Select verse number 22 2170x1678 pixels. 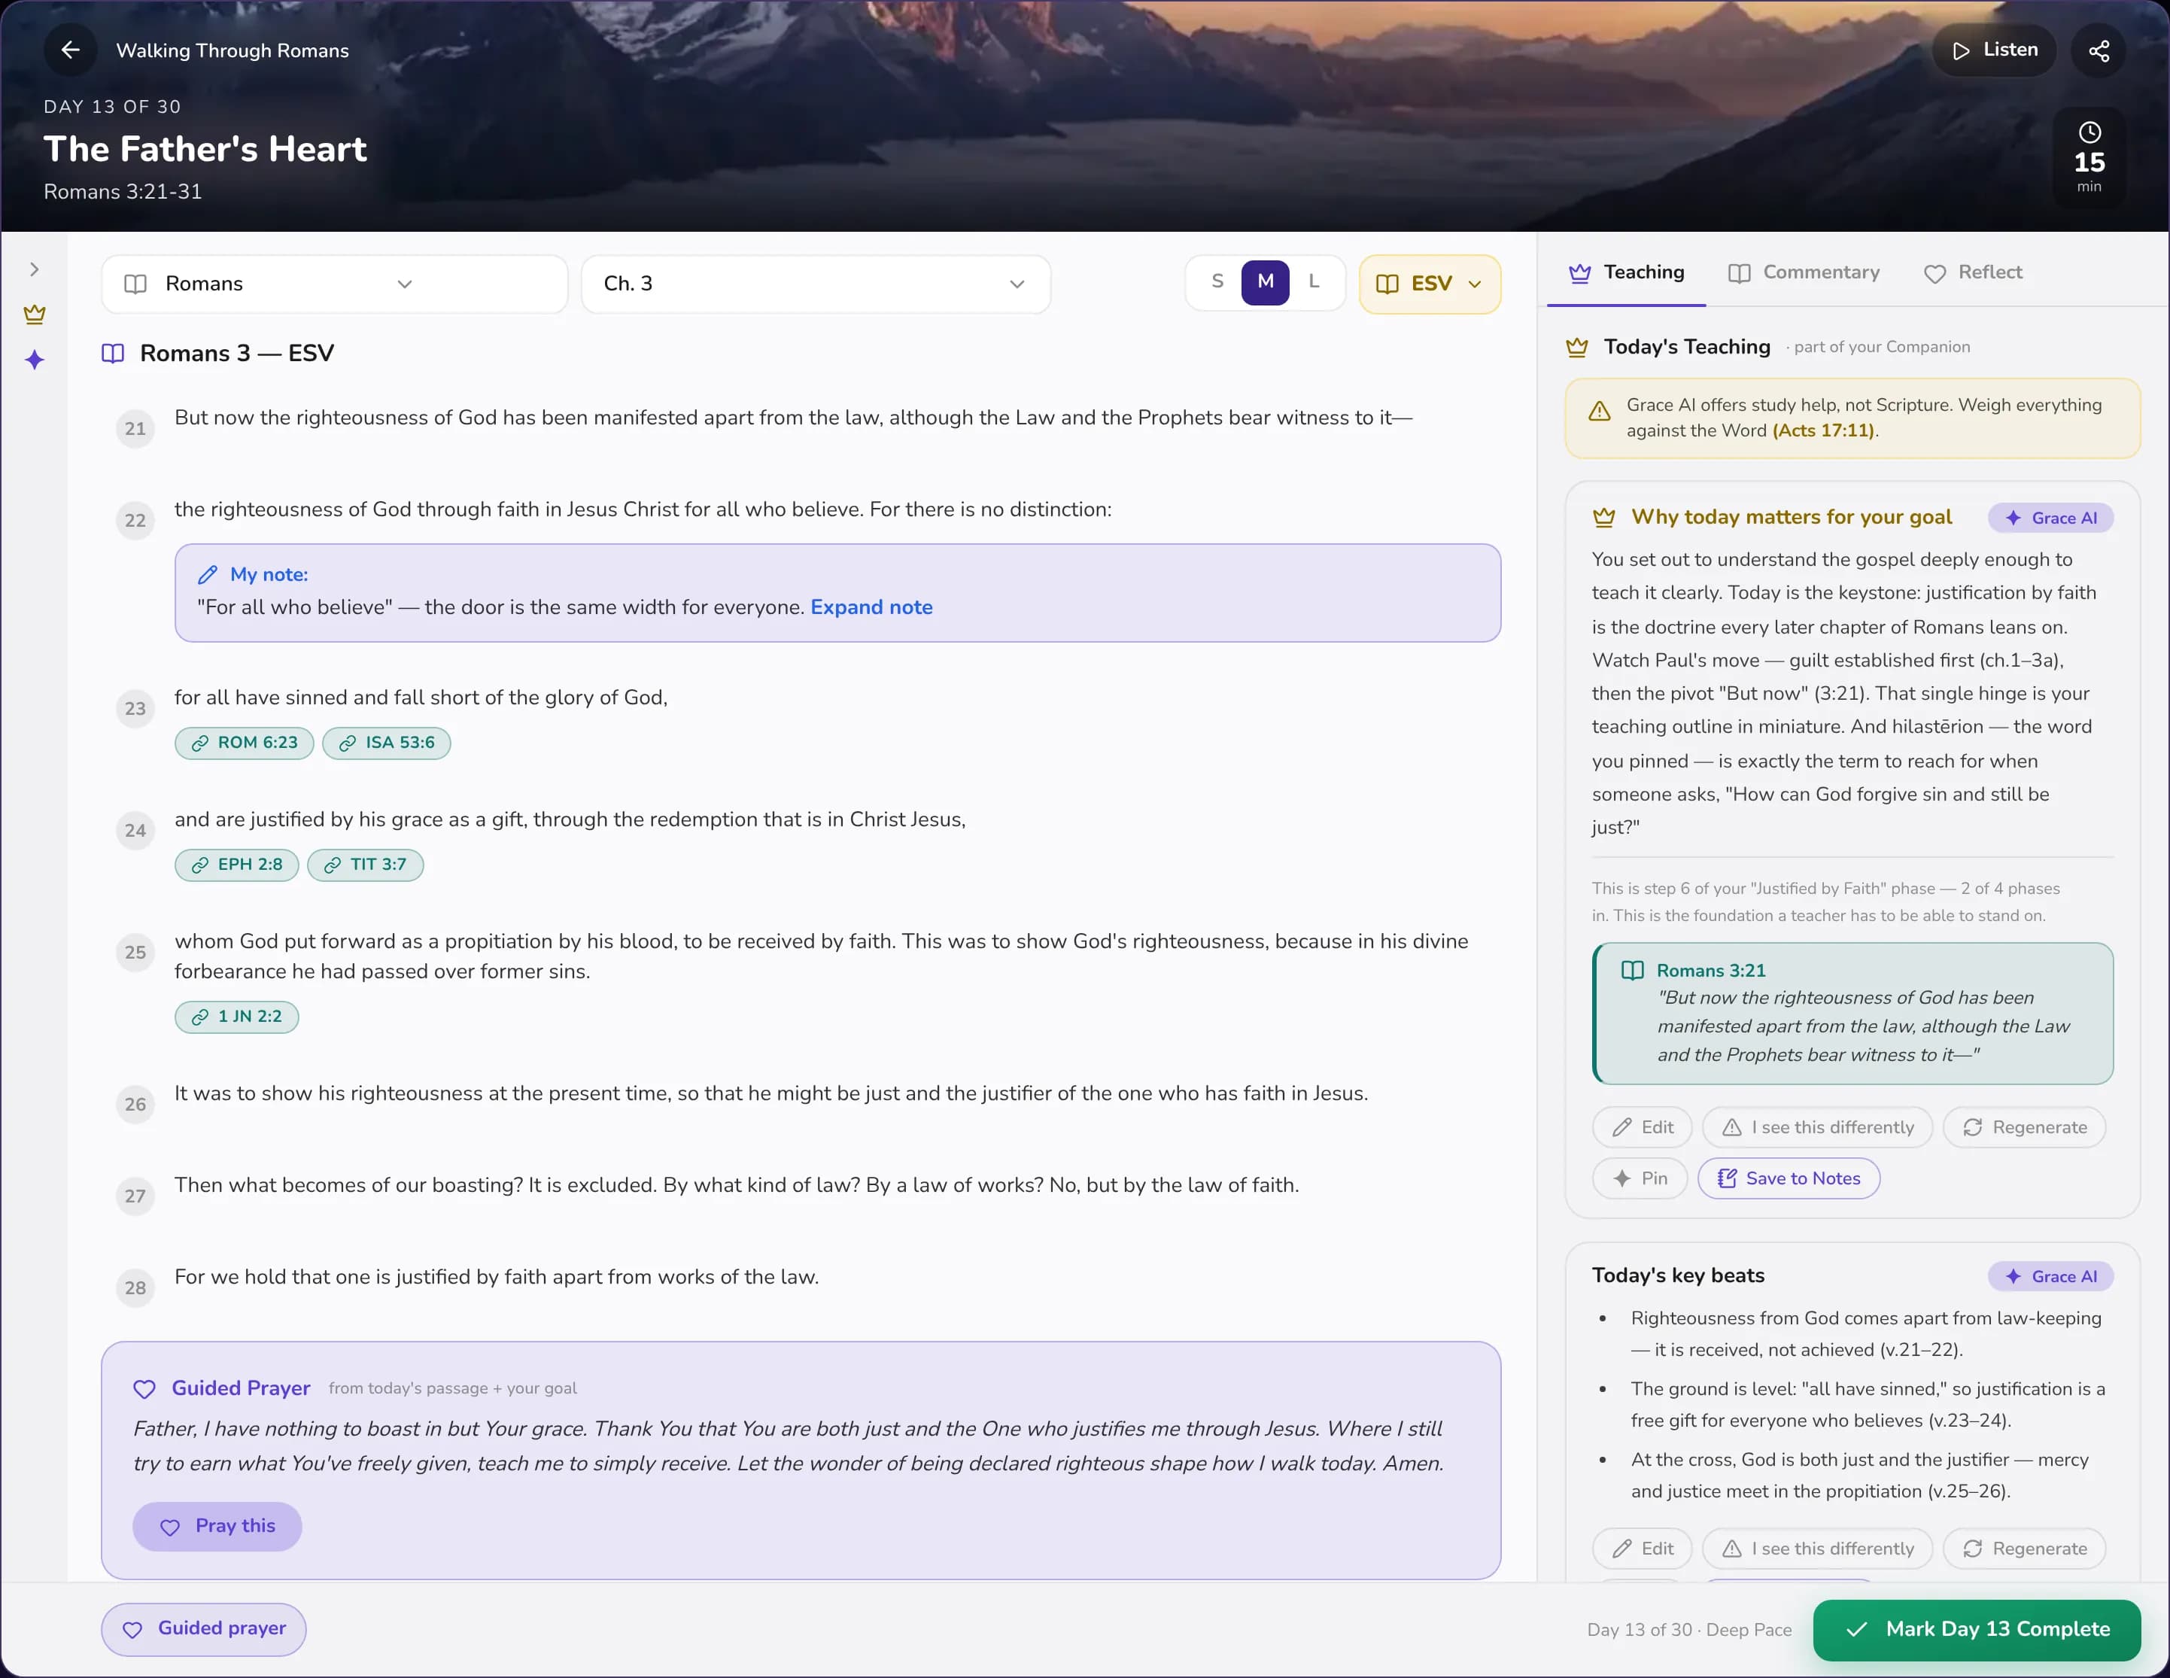pyautogui.click(x=135, y=521)
